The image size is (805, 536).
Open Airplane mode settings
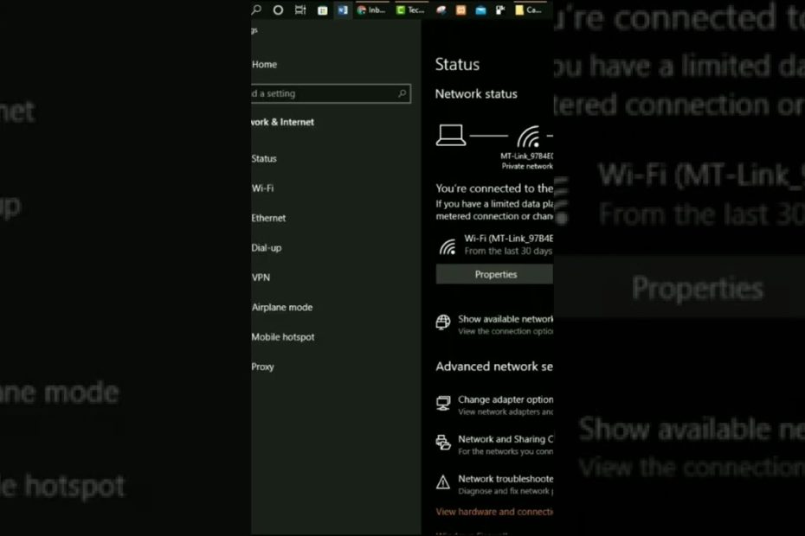pos(281,308)
